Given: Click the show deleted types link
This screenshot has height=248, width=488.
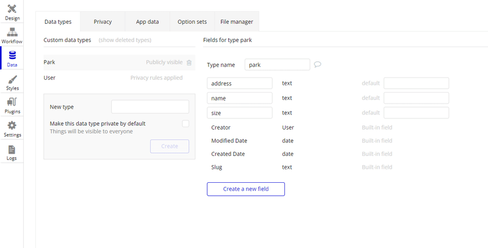Looking at the screenshot, I should click(x=125, y=40).
